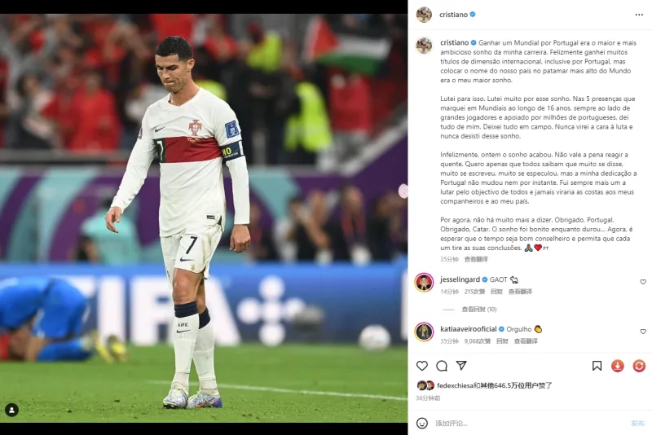Expand the 10 replies under jesselingard
The height and width of the screenshot is (435, 652).
(479, 309)
